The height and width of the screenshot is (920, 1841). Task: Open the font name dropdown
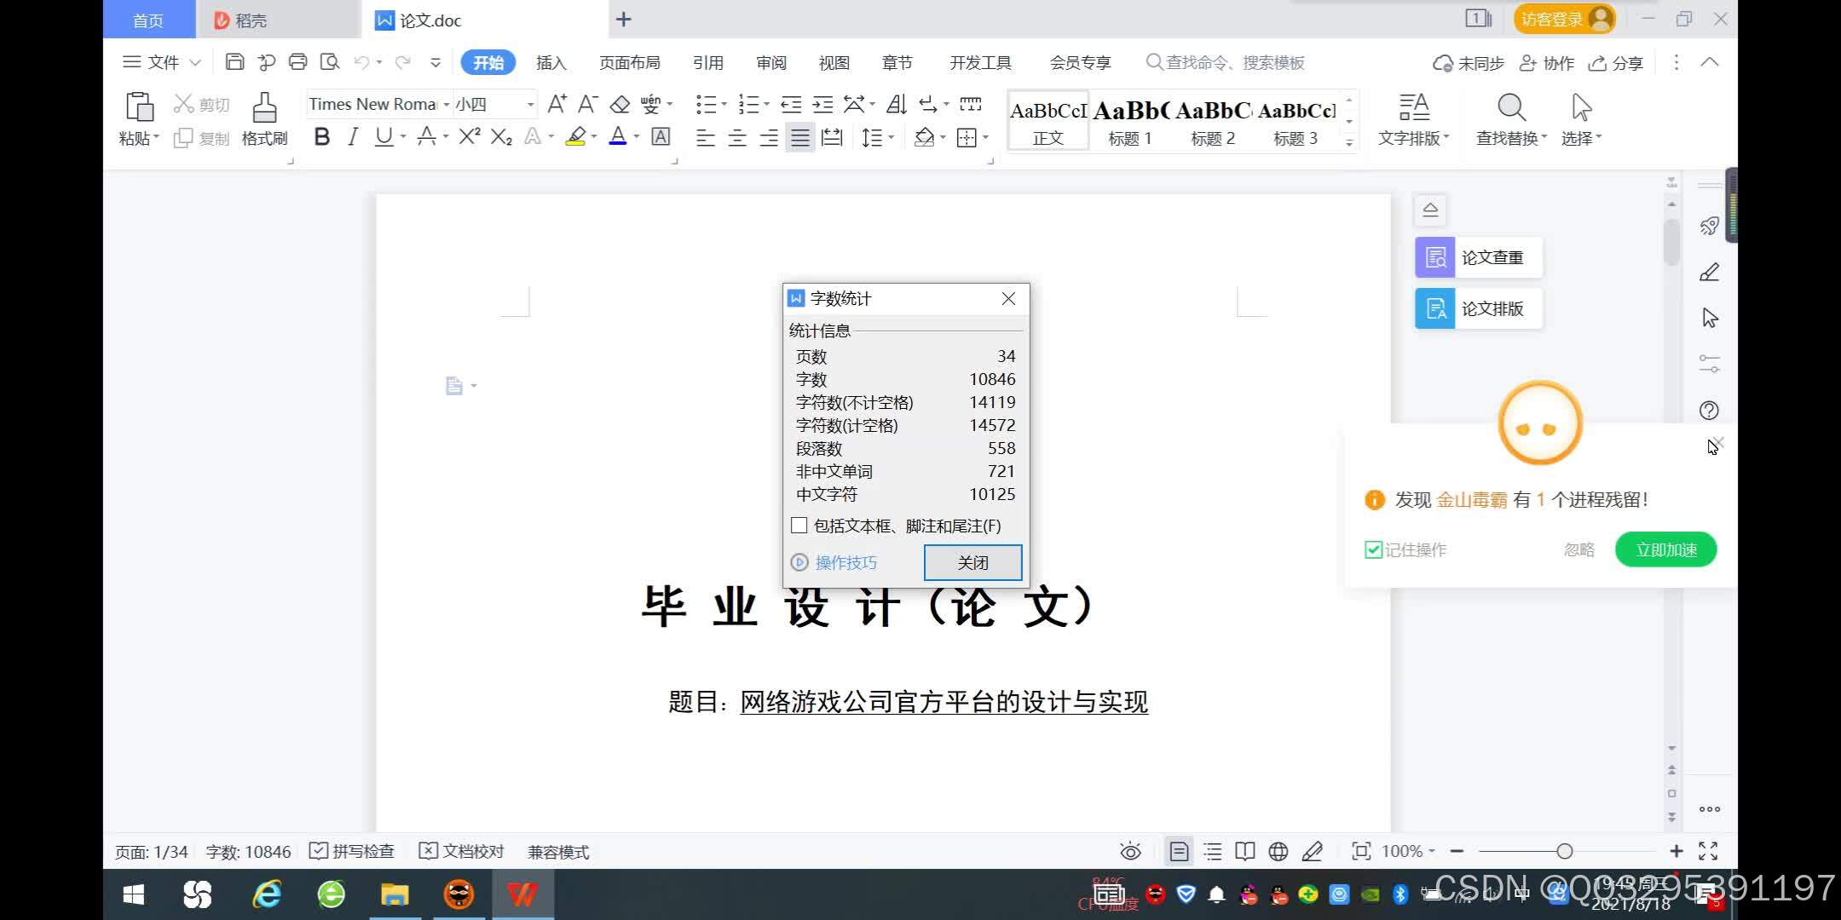point(446,104)
